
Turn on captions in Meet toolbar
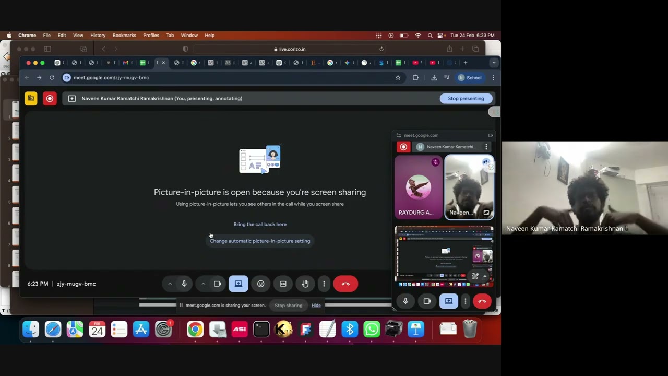click(x=283, y=284)
